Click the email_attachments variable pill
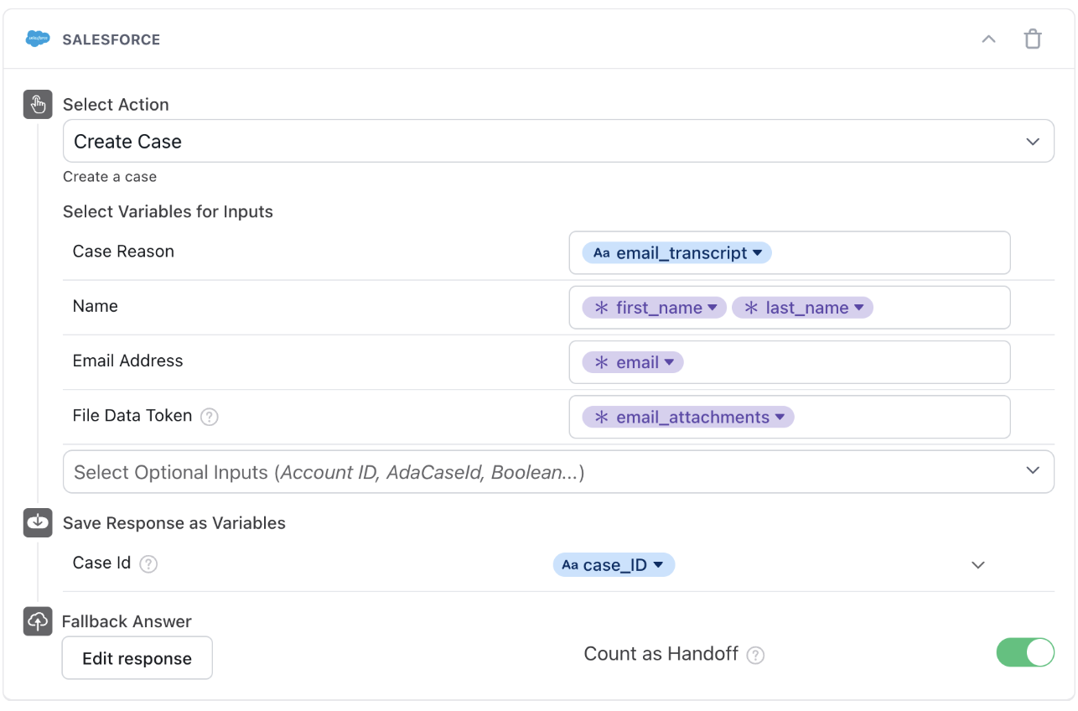1078x711 pixels. [x=688, y=417]
